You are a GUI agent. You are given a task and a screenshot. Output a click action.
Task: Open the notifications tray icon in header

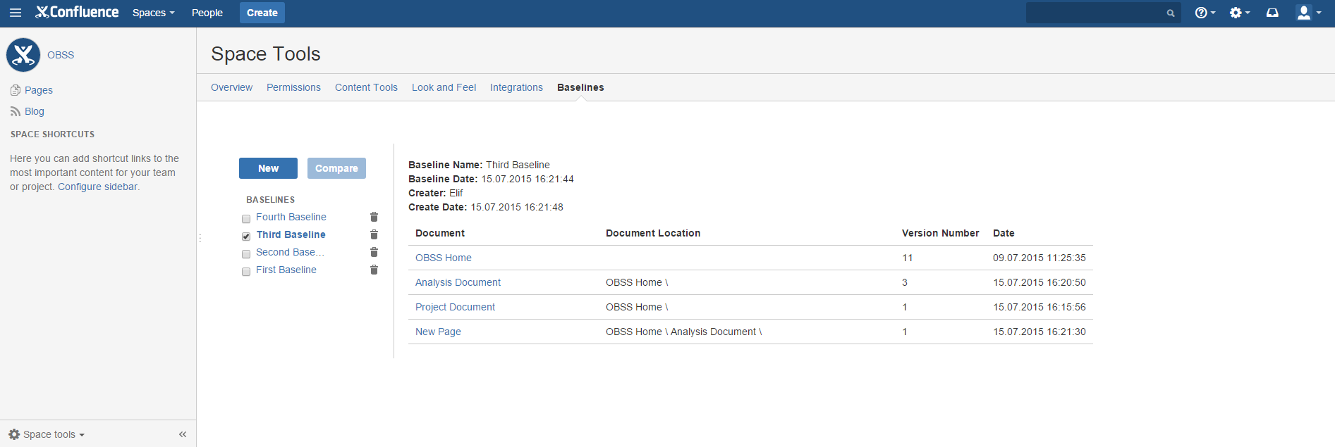(1272, 13)
